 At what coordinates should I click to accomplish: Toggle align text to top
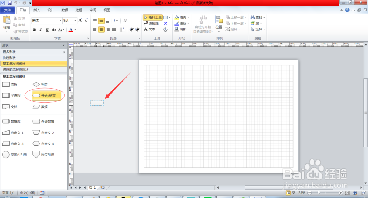point(95,21)
